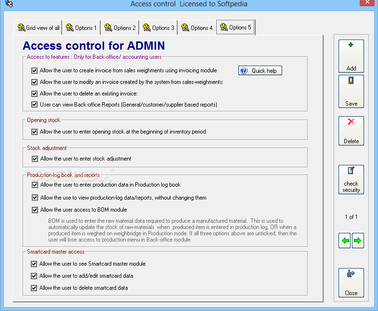The image size is (378, 311).
Task: Open Quick help
Action: pyautogui.click(x=260, y=70)
